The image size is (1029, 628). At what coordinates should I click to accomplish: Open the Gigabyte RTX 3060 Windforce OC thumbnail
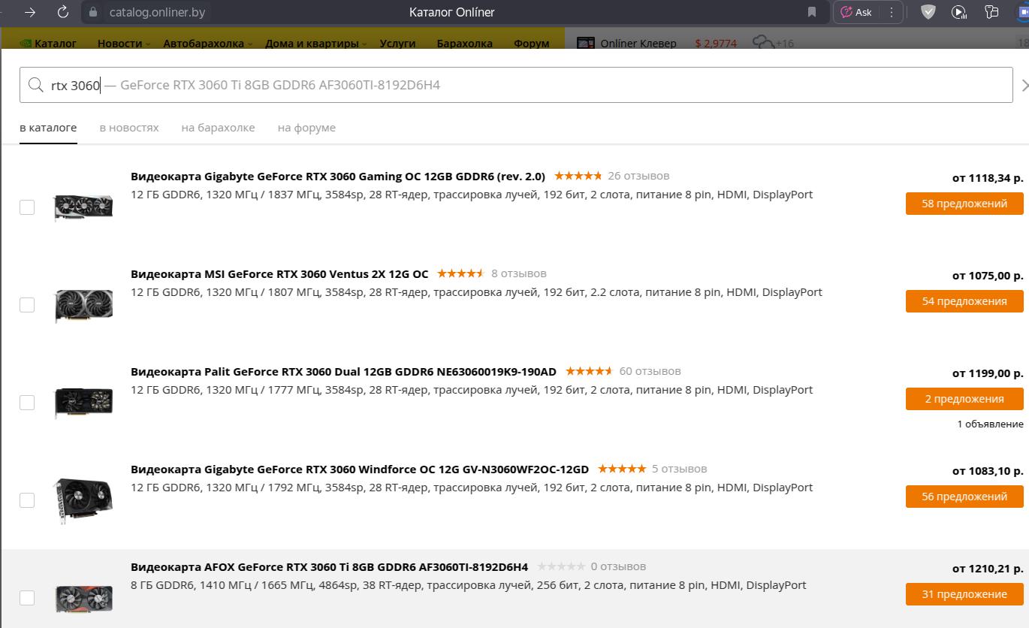(83, 500)
